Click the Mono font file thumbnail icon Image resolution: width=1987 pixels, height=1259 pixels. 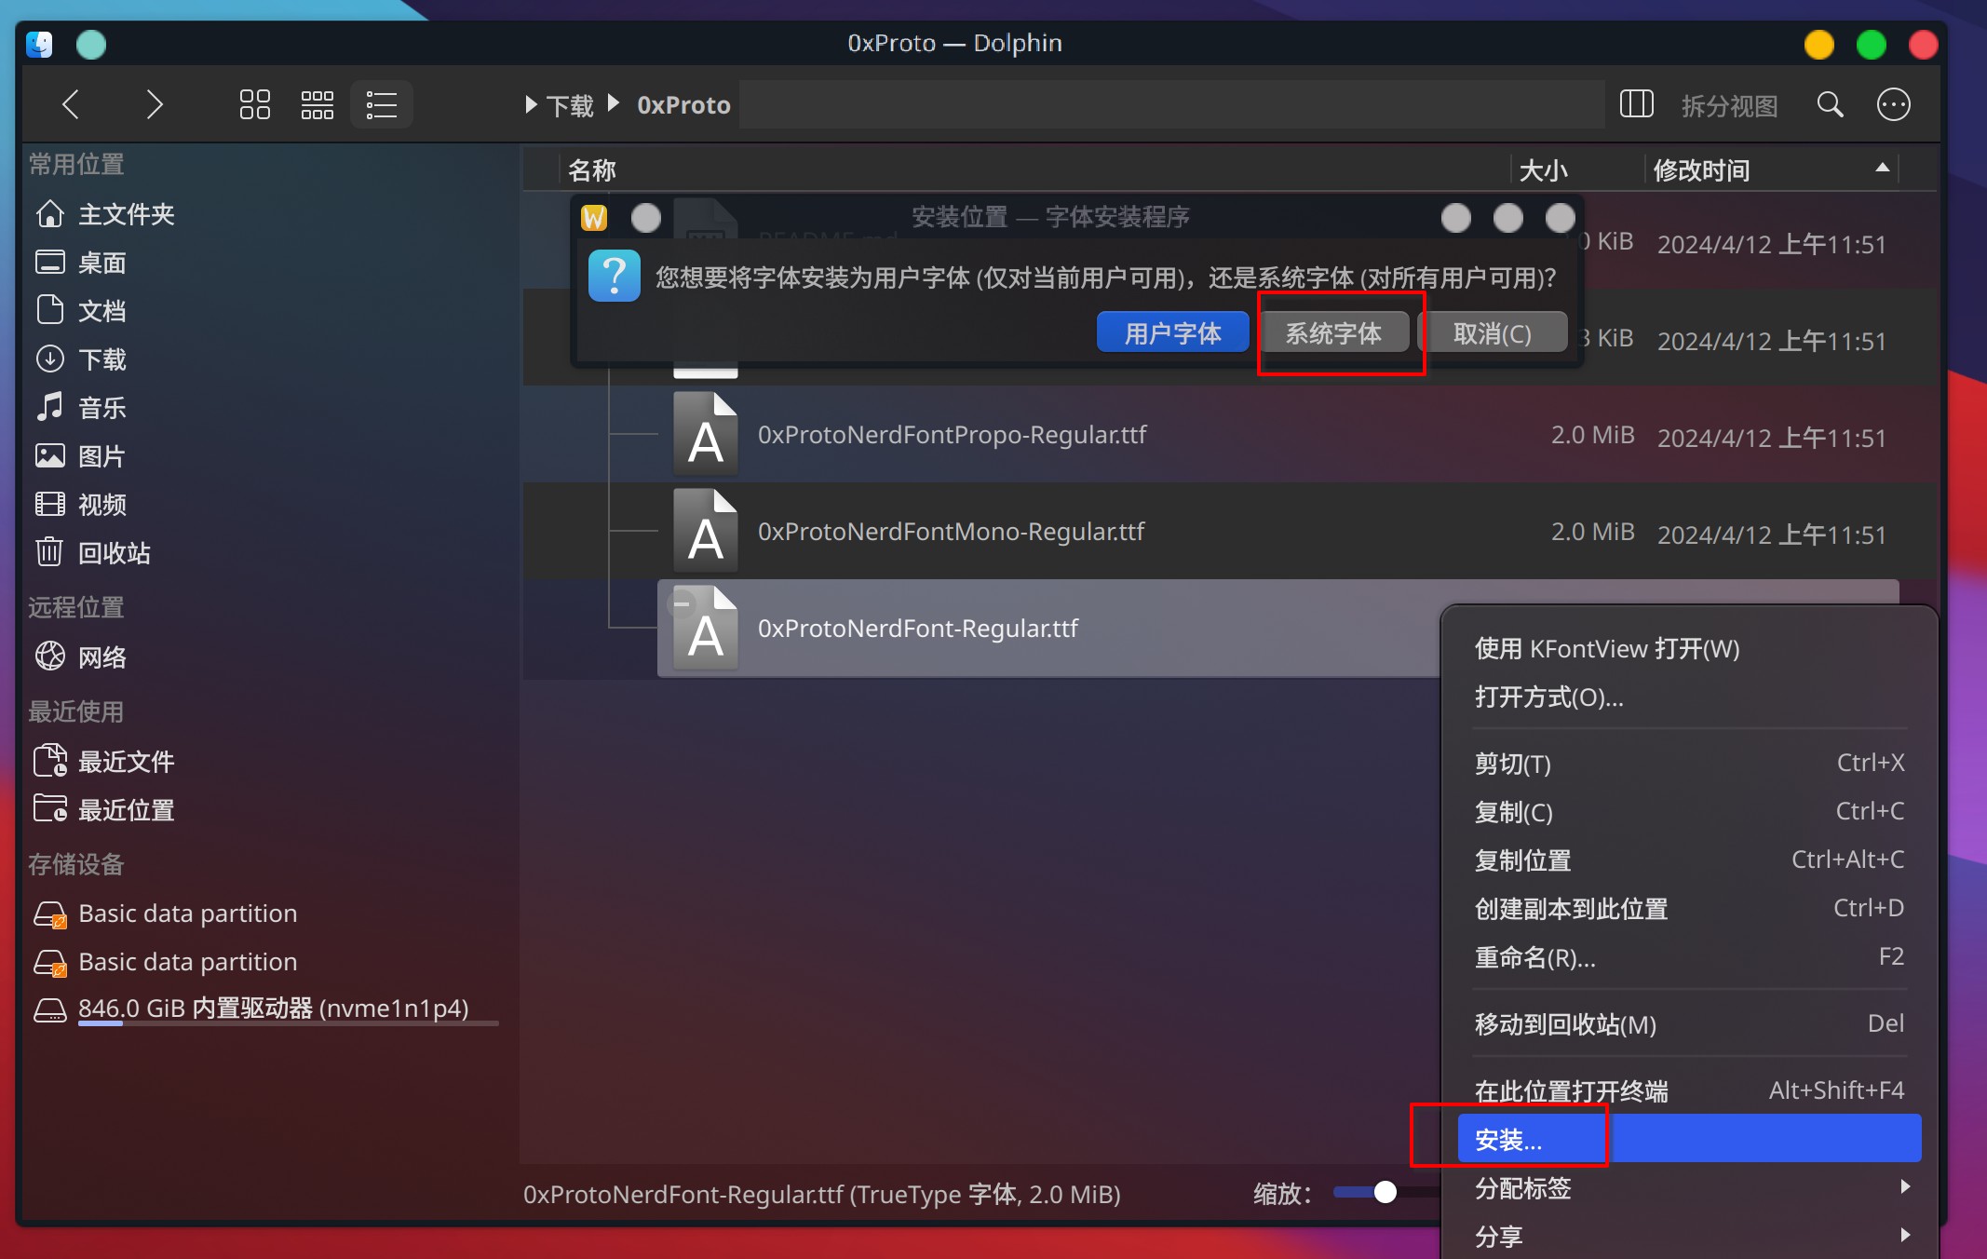pyautogui.click(x=705, y=532)
